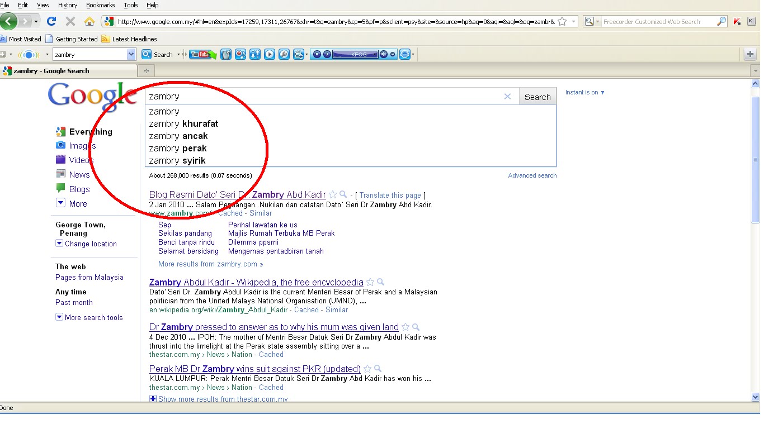Open the 'Instant is on' dropdown

pos(585,92)
